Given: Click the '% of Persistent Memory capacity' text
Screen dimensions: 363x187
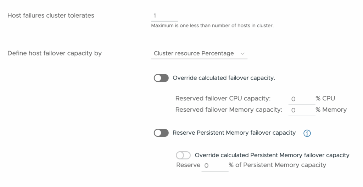Looking at the screenshot, I should tap(277, 165).
